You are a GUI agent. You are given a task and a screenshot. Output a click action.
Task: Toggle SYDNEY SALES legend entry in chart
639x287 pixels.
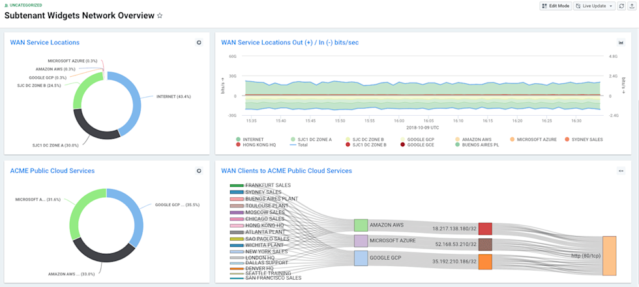(x=583, y=139)
